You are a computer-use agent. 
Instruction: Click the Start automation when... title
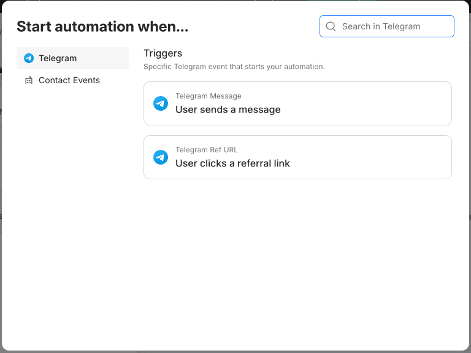(102, 26)
